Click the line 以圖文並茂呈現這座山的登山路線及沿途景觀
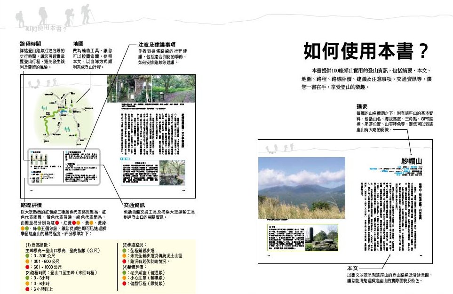The height and width of the screenshot is (294, 453). click(x=389, y=275)
